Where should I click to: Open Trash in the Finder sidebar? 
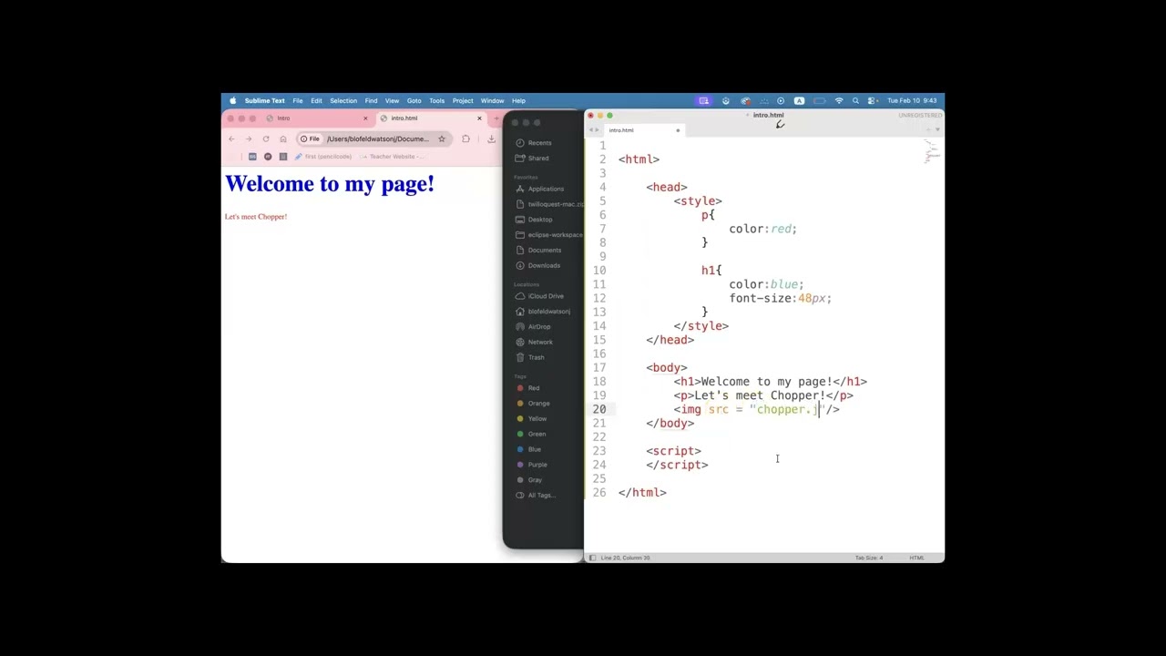tap(530, 357)
